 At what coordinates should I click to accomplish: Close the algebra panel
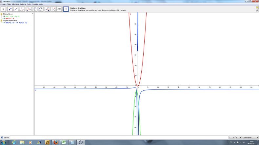click(x=32, y=14)
